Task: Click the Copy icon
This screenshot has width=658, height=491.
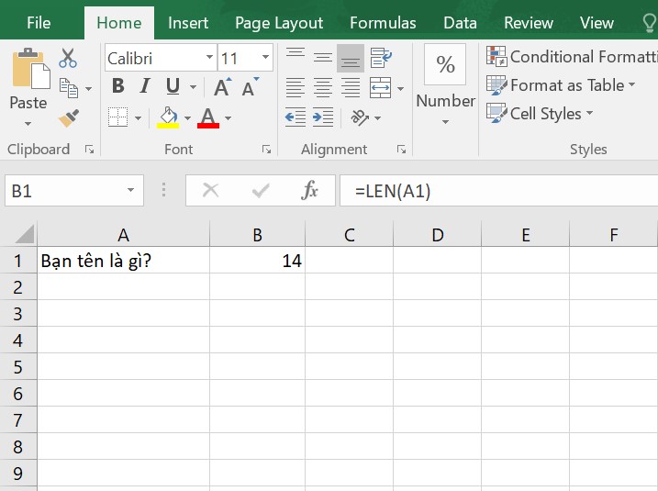Action: click(x=69, y=88)
